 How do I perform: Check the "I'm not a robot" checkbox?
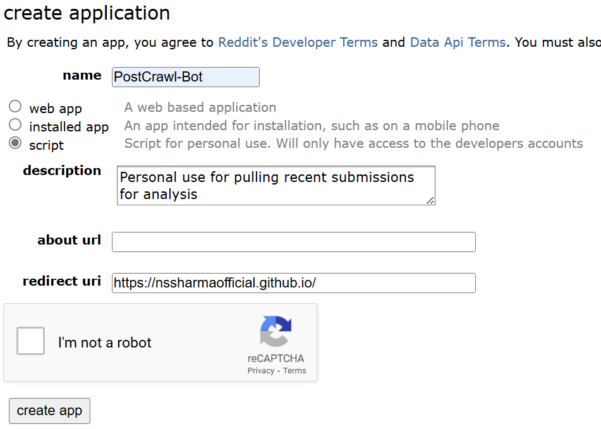point(30,342)
